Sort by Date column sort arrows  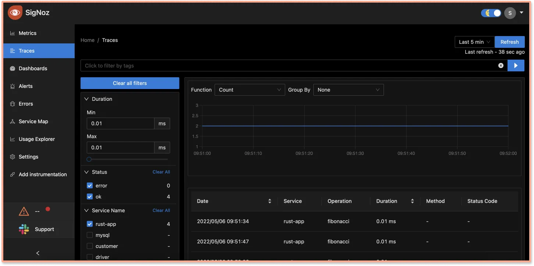pyautogui.click(x=270, y=201)
